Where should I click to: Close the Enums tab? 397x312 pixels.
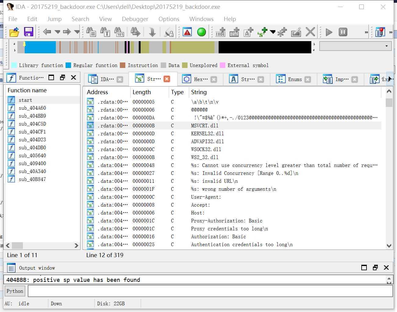(308, 79)
